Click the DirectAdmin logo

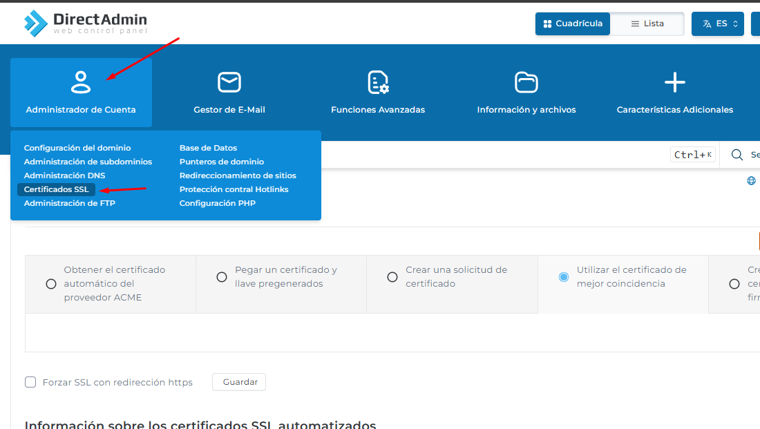pyautogui.click(x=85, y=23)
